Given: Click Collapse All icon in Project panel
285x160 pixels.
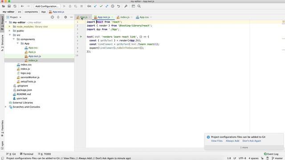Looking at the screenshot, I should (x=58, y=17).
